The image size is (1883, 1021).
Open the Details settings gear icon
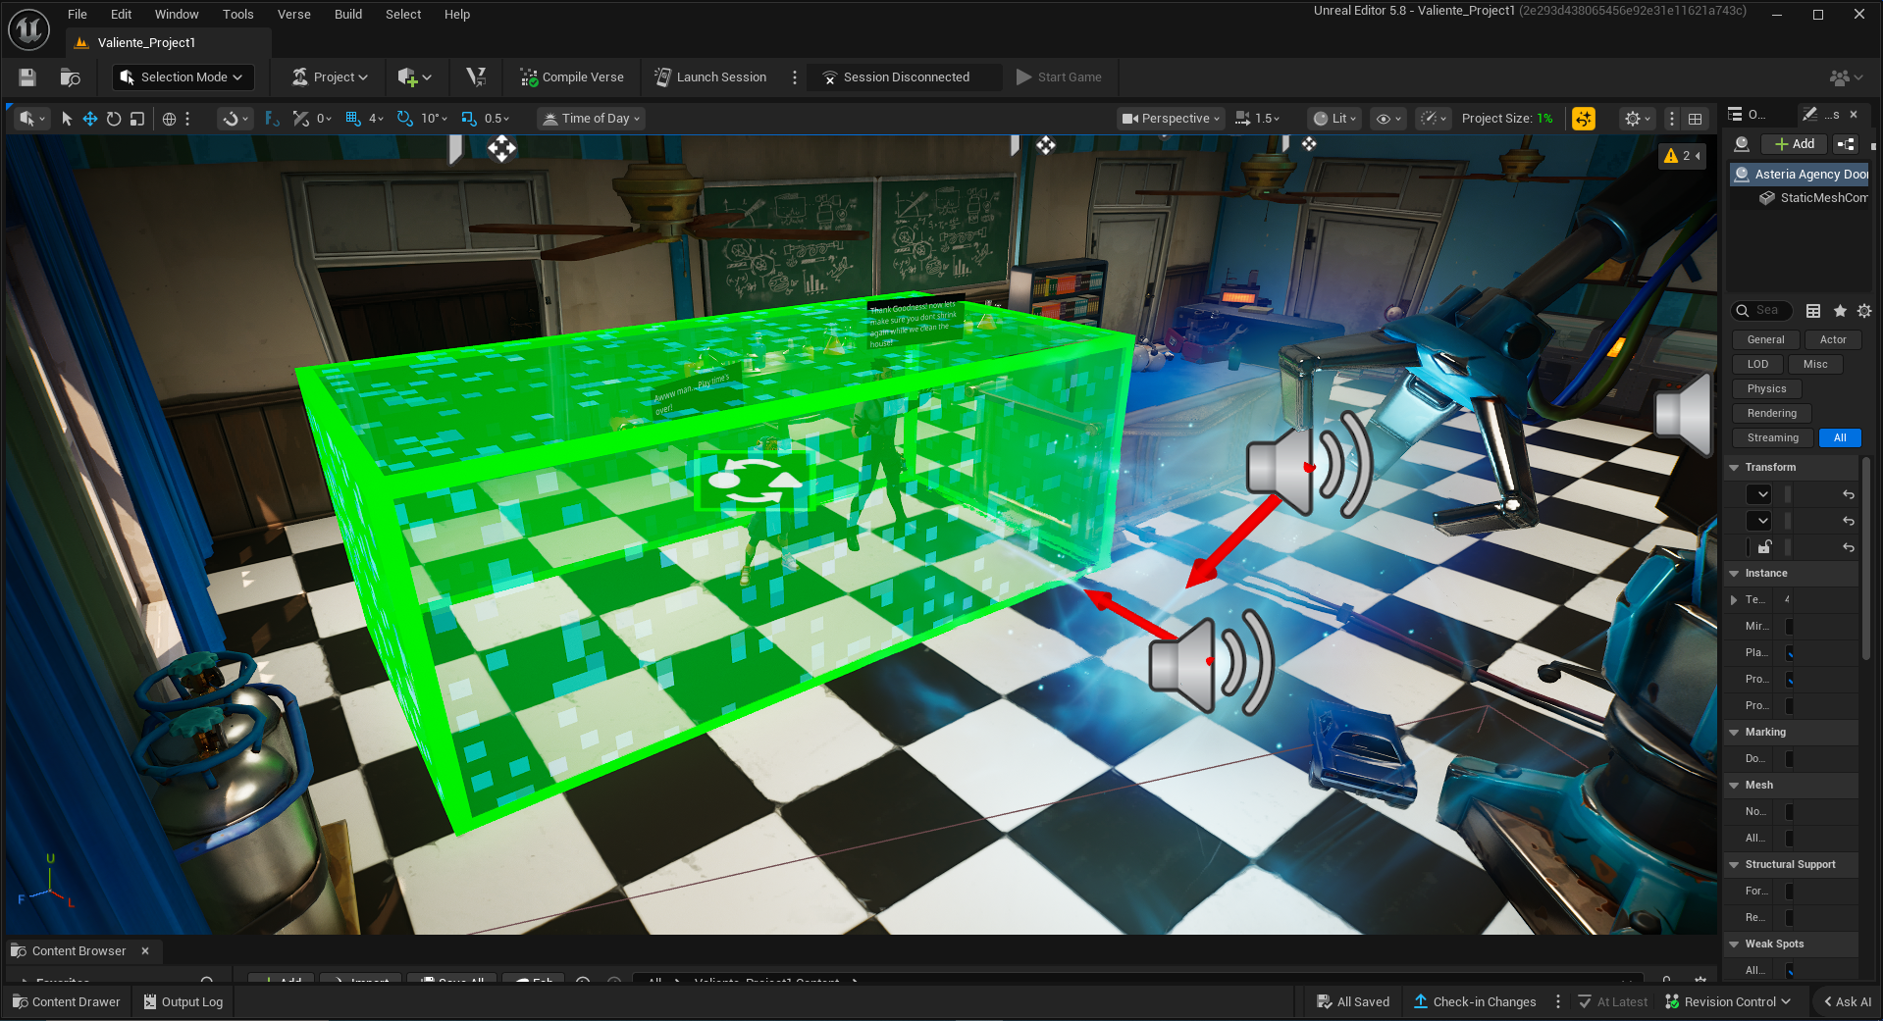[x=1864, y=311]
